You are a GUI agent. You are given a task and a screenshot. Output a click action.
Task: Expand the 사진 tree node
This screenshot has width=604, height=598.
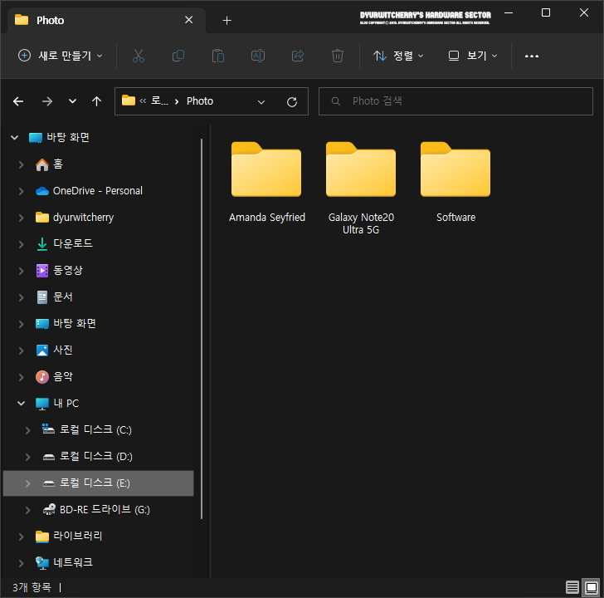[x=22, y=350]
